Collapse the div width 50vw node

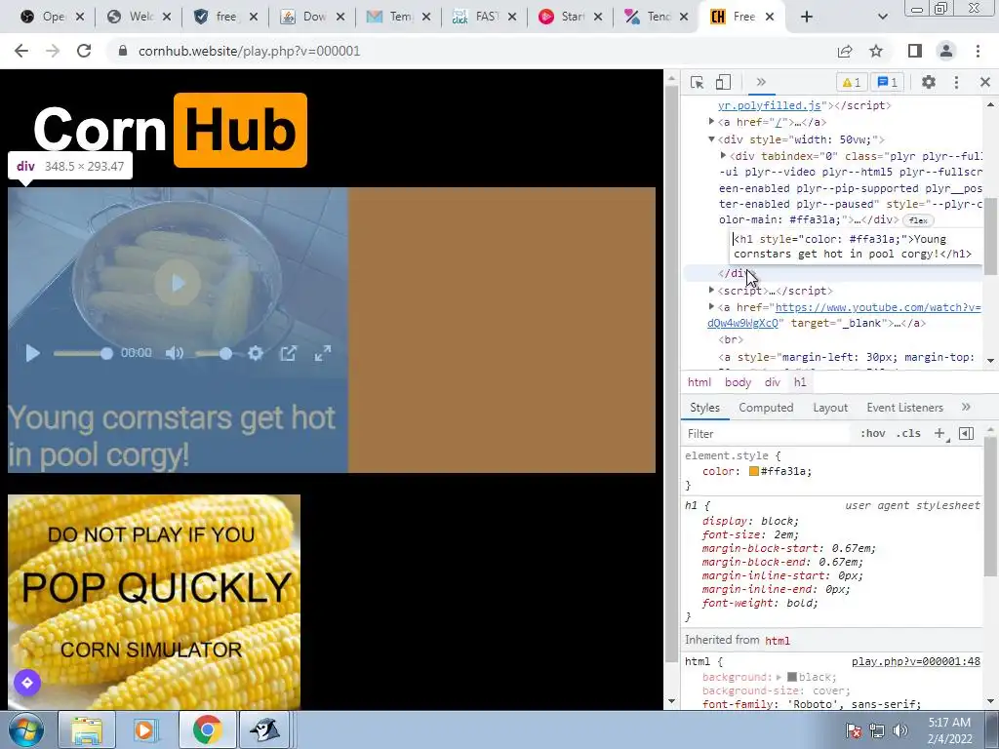click(711, 139)
